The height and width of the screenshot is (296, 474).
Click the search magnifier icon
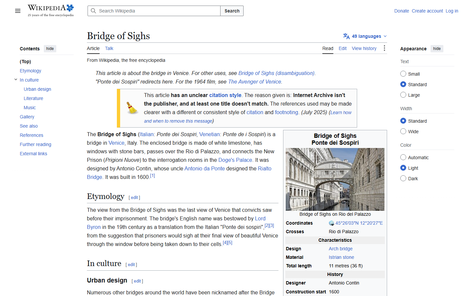click(93, 11)
